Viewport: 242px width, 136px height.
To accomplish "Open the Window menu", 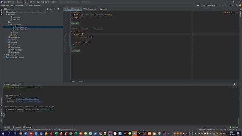I will pos(48,2).
